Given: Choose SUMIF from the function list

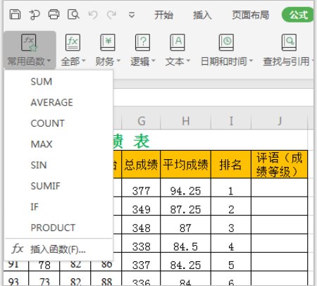Looking at the screenshot, I should coord(58,186).
